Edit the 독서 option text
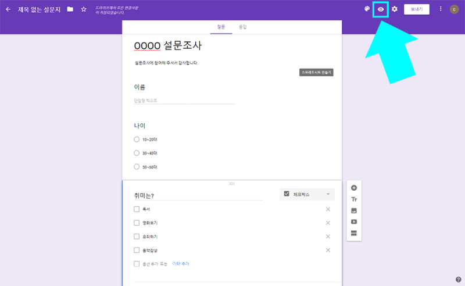465x286 pixels. pyautogui.click(x=146, y=209)
